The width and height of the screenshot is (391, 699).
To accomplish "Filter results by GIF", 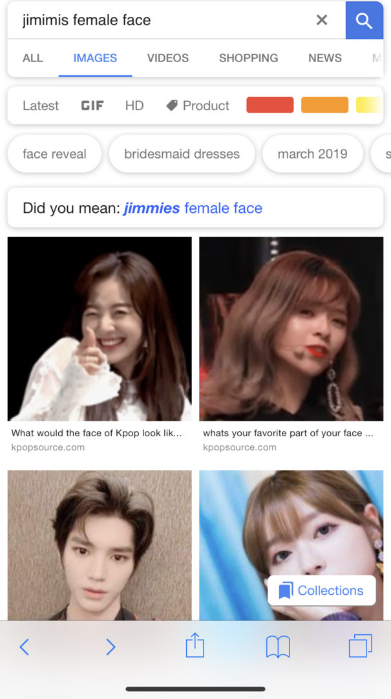I will coord(92,105).
